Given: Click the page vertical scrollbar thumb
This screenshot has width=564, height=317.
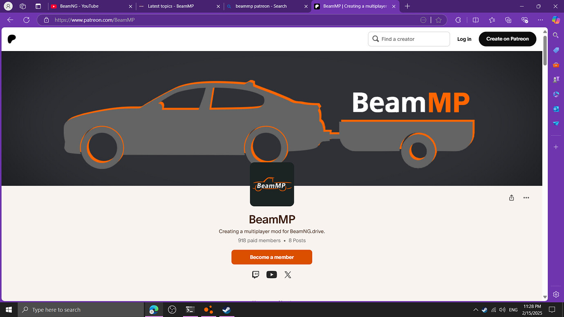Looking at the screenshot, I should (x=545, y=50).
